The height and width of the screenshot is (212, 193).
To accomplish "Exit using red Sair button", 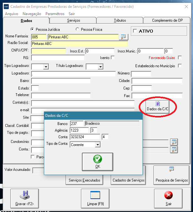I will [169, 198].
